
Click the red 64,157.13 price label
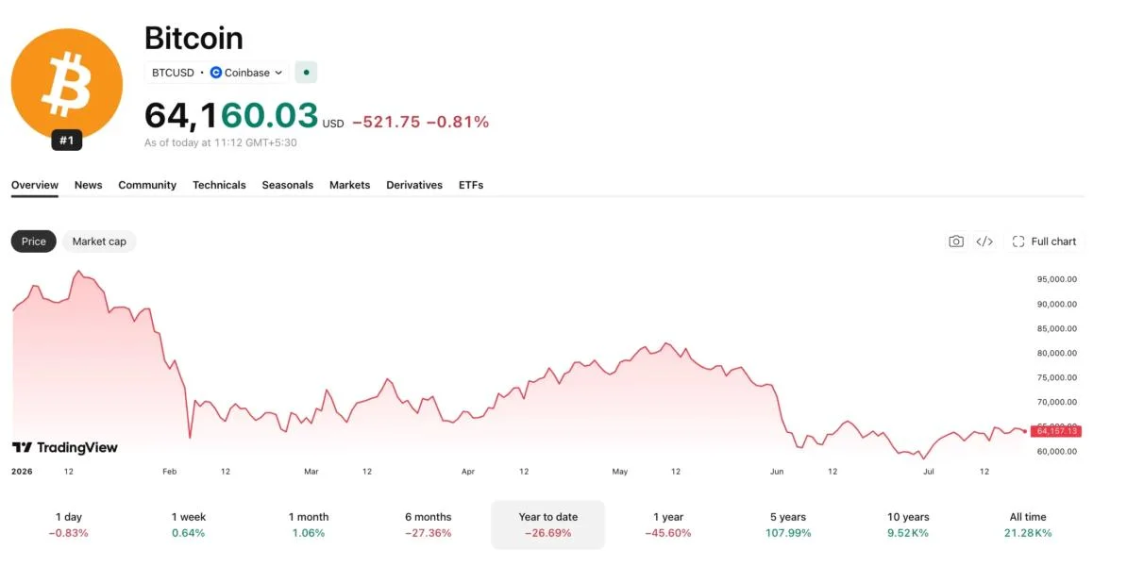point(1056,431)
